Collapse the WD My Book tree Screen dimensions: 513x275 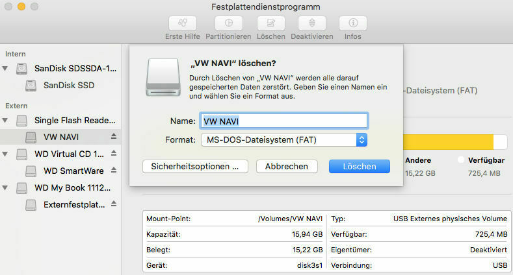[5, 188]
